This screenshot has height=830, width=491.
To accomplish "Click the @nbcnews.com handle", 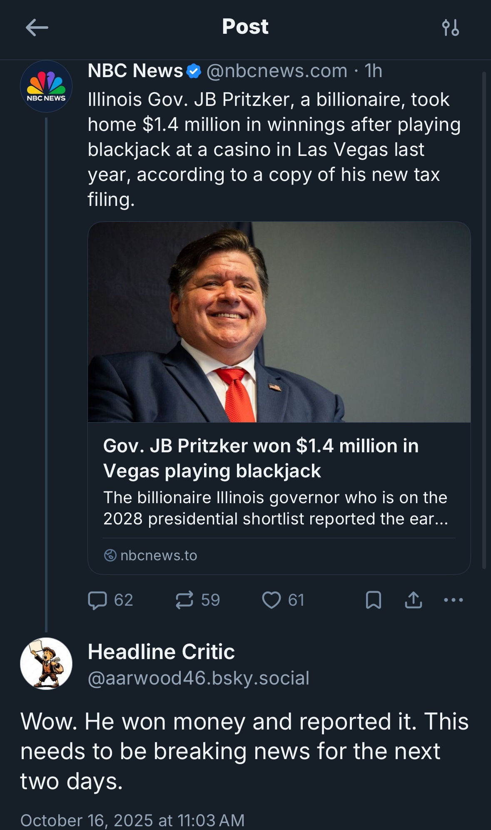I will 277,71.
